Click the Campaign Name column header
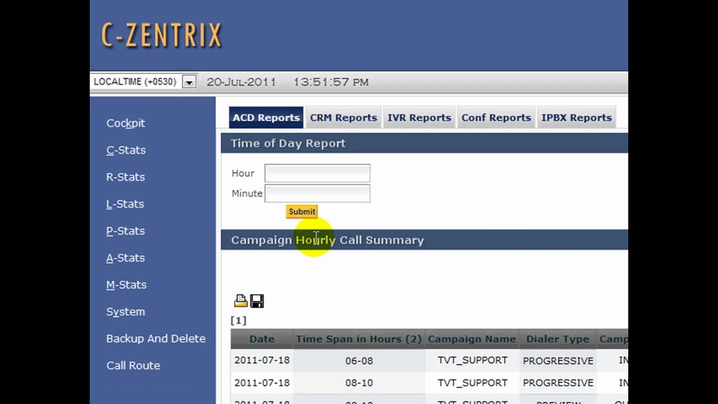 472,339
